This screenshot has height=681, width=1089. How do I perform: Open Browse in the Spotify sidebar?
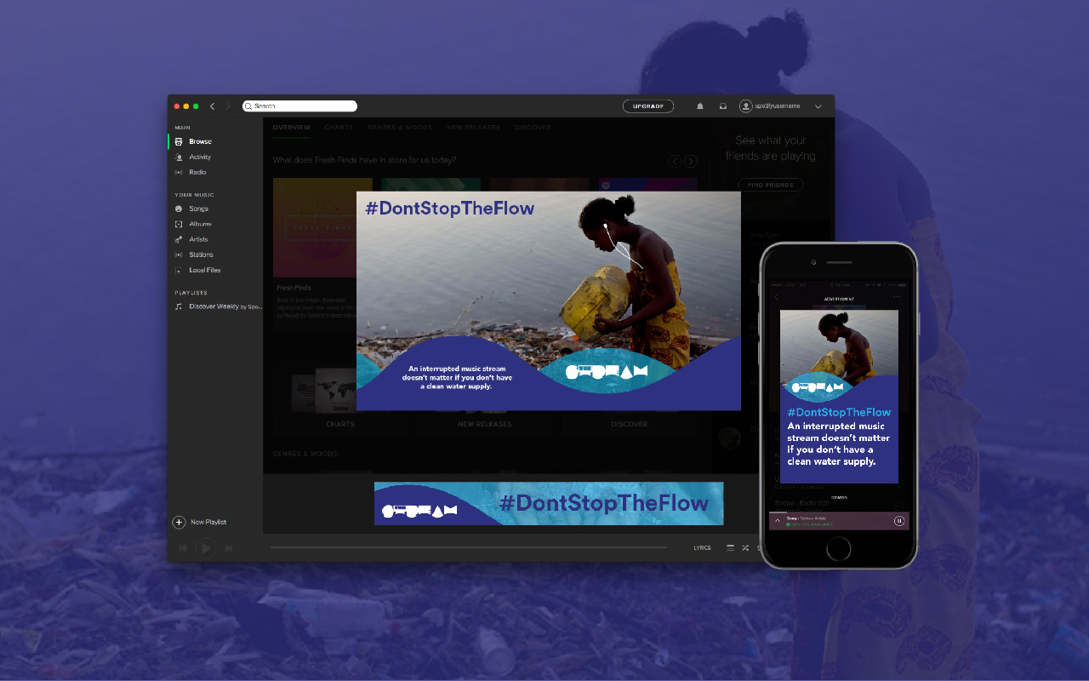[201, 141]
